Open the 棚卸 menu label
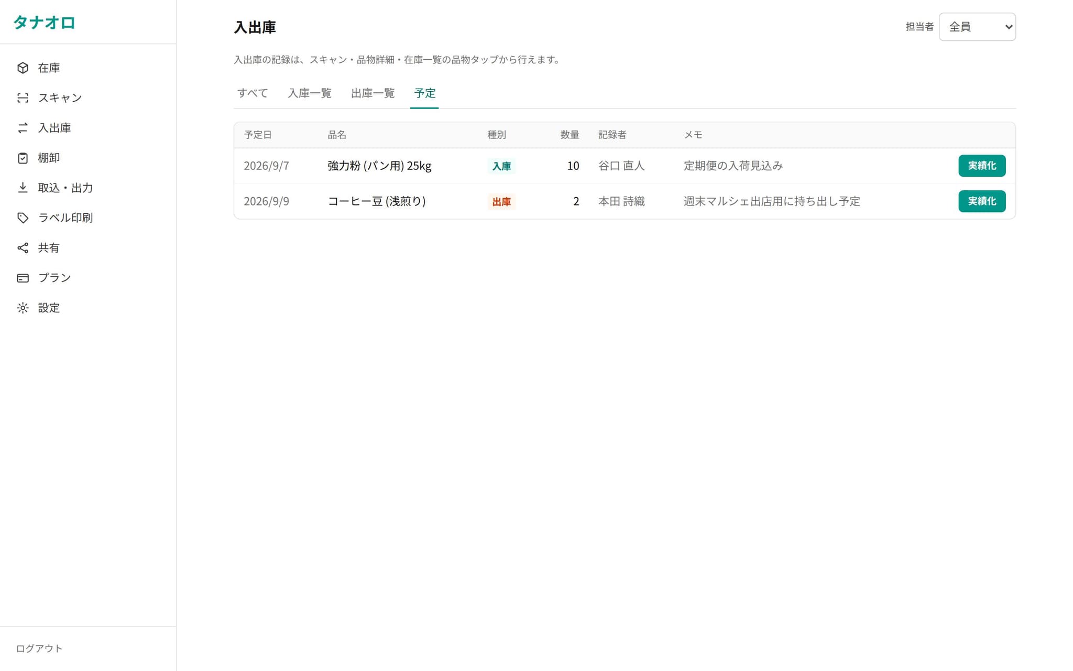This screenshot has width=1073, height=671. point(49,158)
